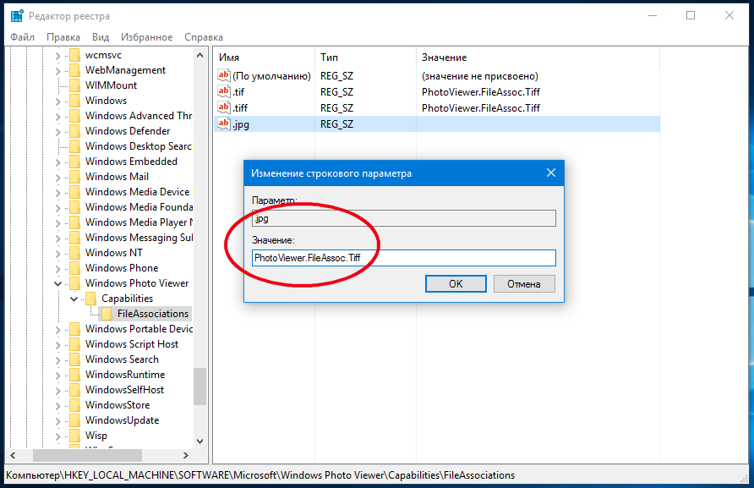
Task: Click the Windows Defender folder icon
Action: click(75, 131)
